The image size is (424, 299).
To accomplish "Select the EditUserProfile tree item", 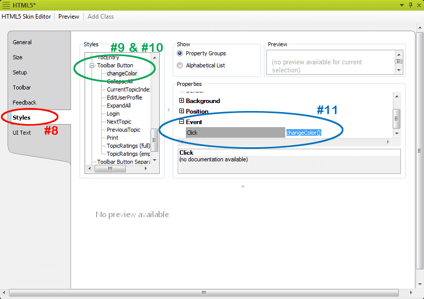I will (x=124, y=97).
